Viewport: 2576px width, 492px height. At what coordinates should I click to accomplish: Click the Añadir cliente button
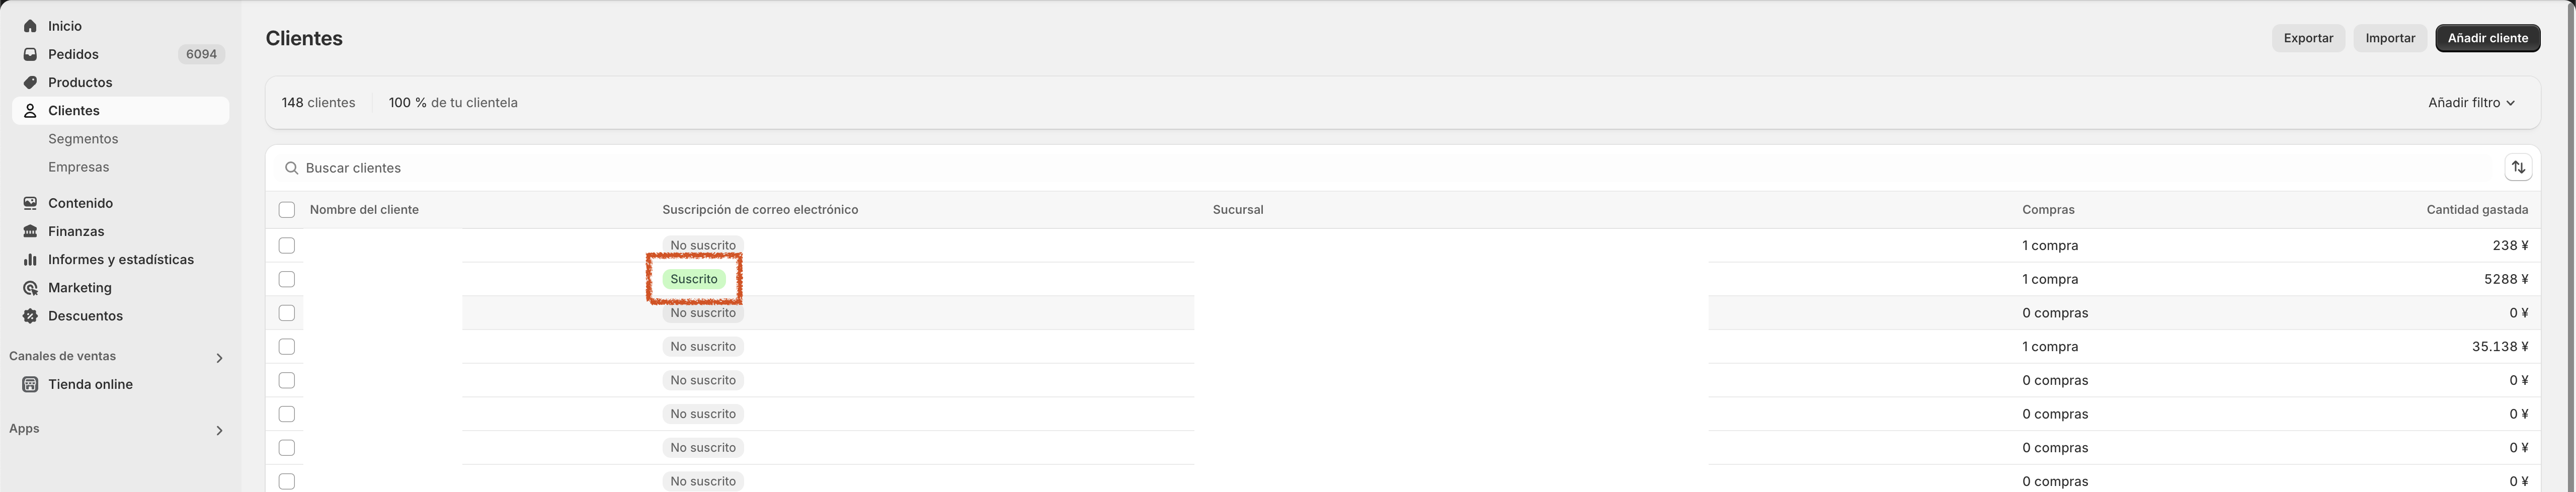tap(2487, 38)
